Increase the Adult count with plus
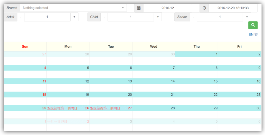This screenshot has height=135, width=265. (74, 17)
